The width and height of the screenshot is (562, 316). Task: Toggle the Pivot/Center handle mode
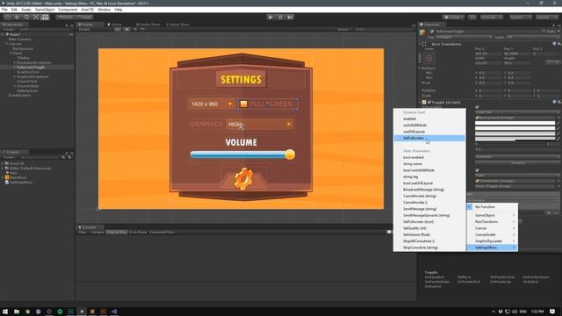click(65, 18)
